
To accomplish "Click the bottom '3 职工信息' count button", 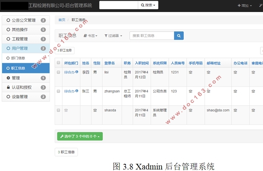I will point(66,152).
